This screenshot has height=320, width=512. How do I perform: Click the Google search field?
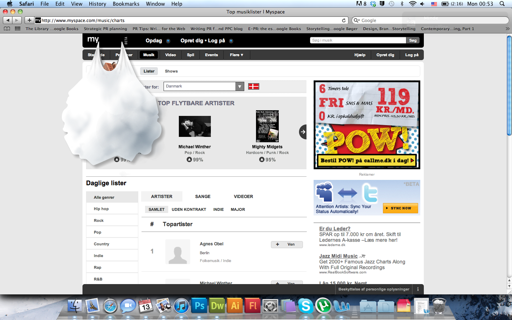click(430, 20)
